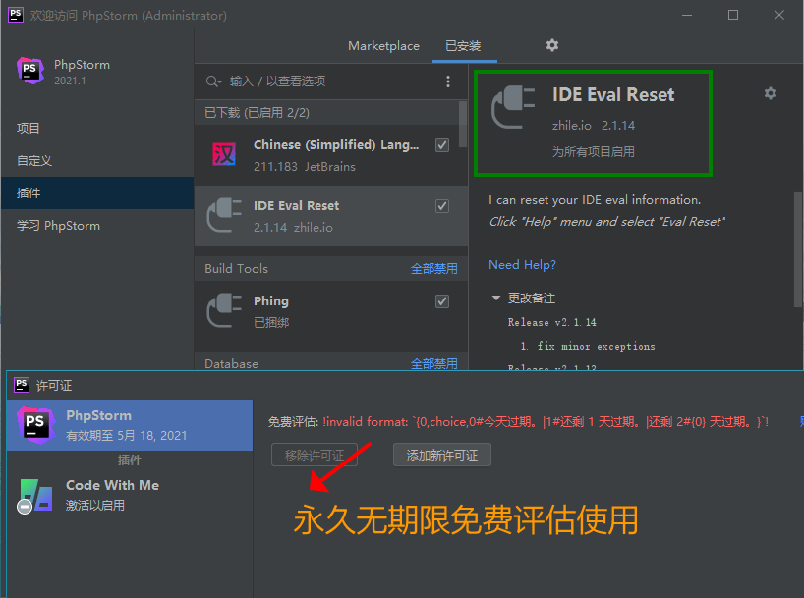Image resolution: width=804 pixels, height=598 pixels.
Task: Click the 添加新许可证 button
Action: pos(442,455)
